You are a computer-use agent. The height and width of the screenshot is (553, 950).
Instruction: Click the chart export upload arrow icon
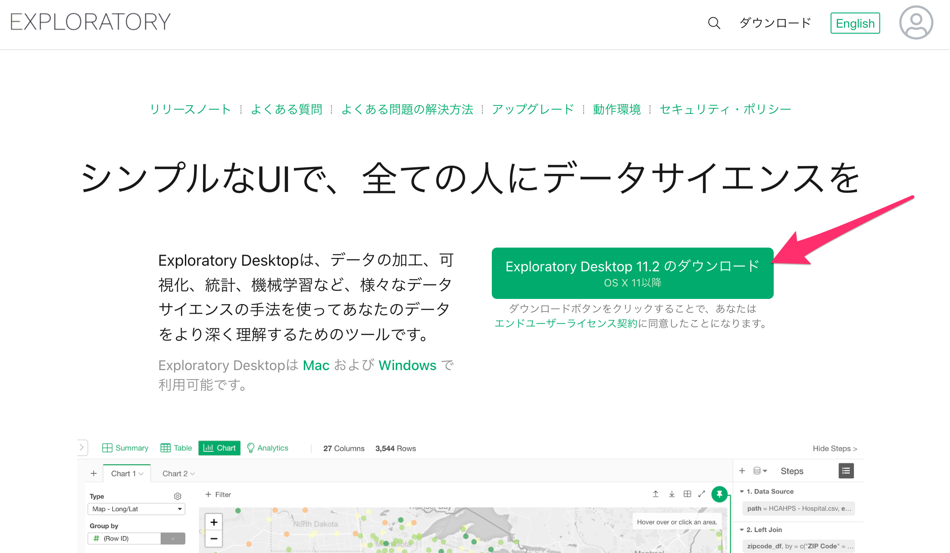[x=656, y=494]
